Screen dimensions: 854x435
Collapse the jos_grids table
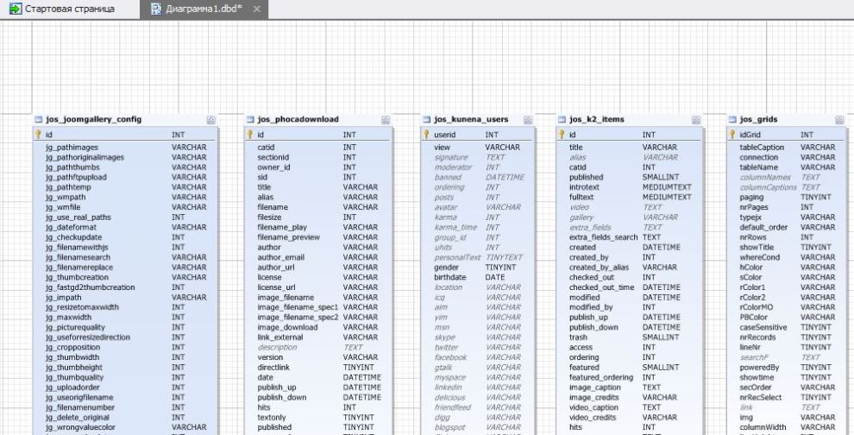(846, 119)
